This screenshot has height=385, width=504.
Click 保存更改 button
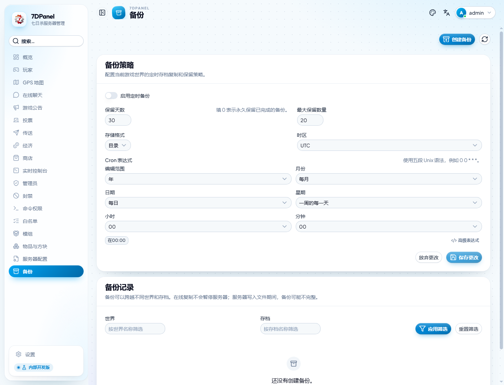tap(464, 257)
